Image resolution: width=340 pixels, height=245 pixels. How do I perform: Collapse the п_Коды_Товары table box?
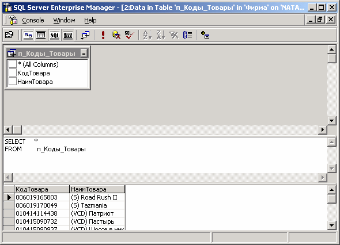[84, 53]
